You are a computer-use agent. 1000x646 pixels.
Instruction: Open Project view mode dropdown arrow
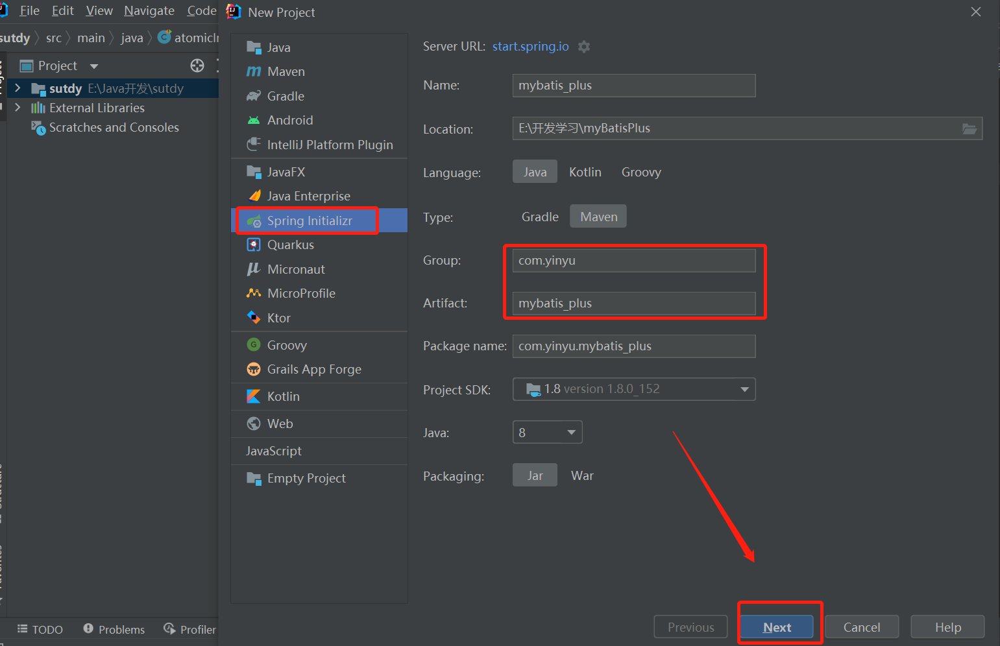click(x=94, y=66)
